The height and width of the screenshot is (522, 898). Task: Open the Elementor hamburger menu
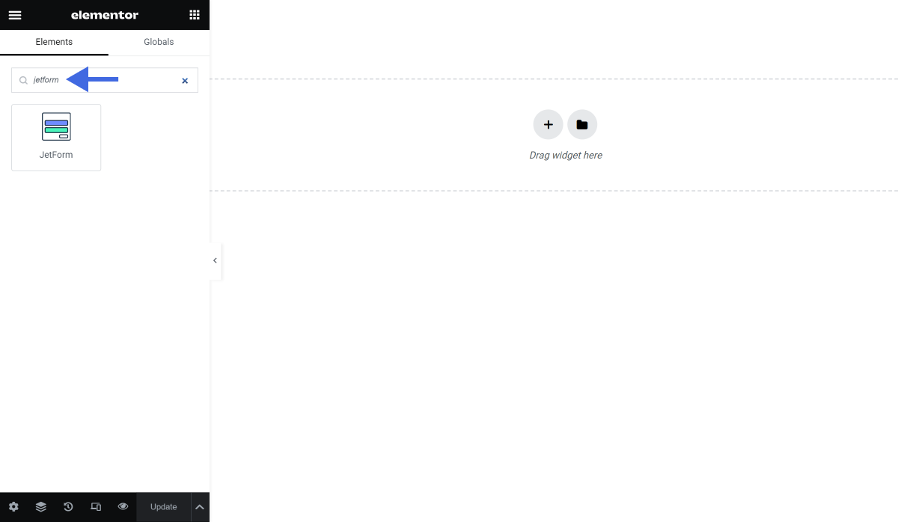[15, 15]
